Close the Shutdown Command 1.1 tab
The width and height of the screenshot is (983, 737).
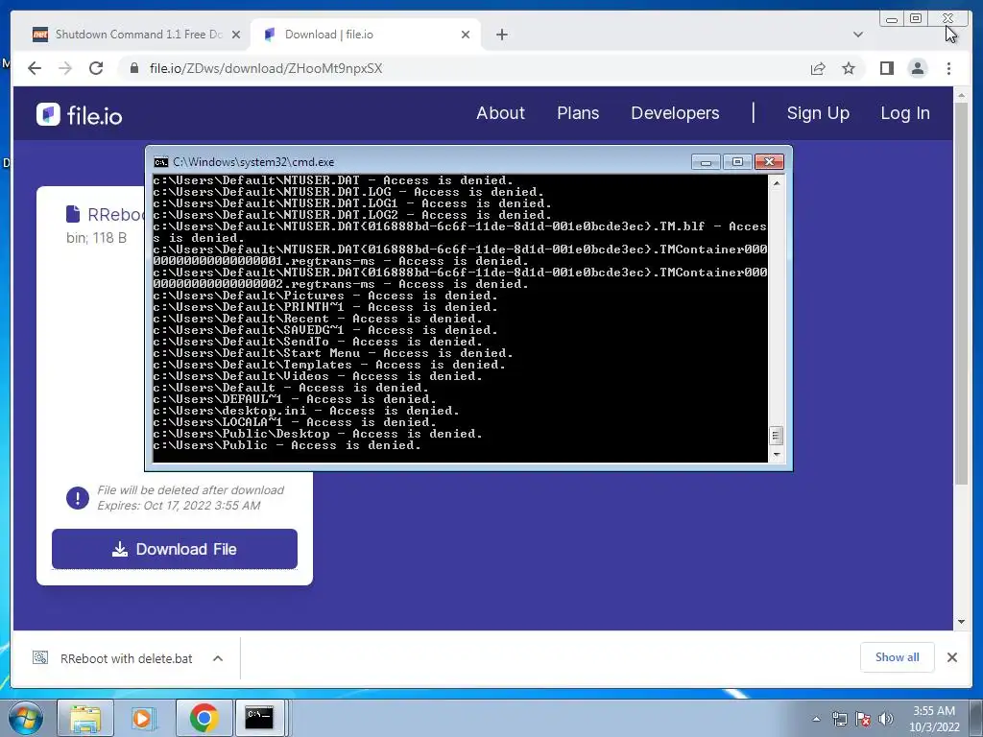(236, 35)
